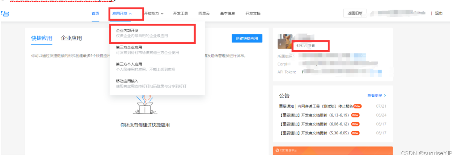The width and height of the screenshot is (458, 159).
Task: Open the 首页 tab in top navigation
Action: (95, 13)
